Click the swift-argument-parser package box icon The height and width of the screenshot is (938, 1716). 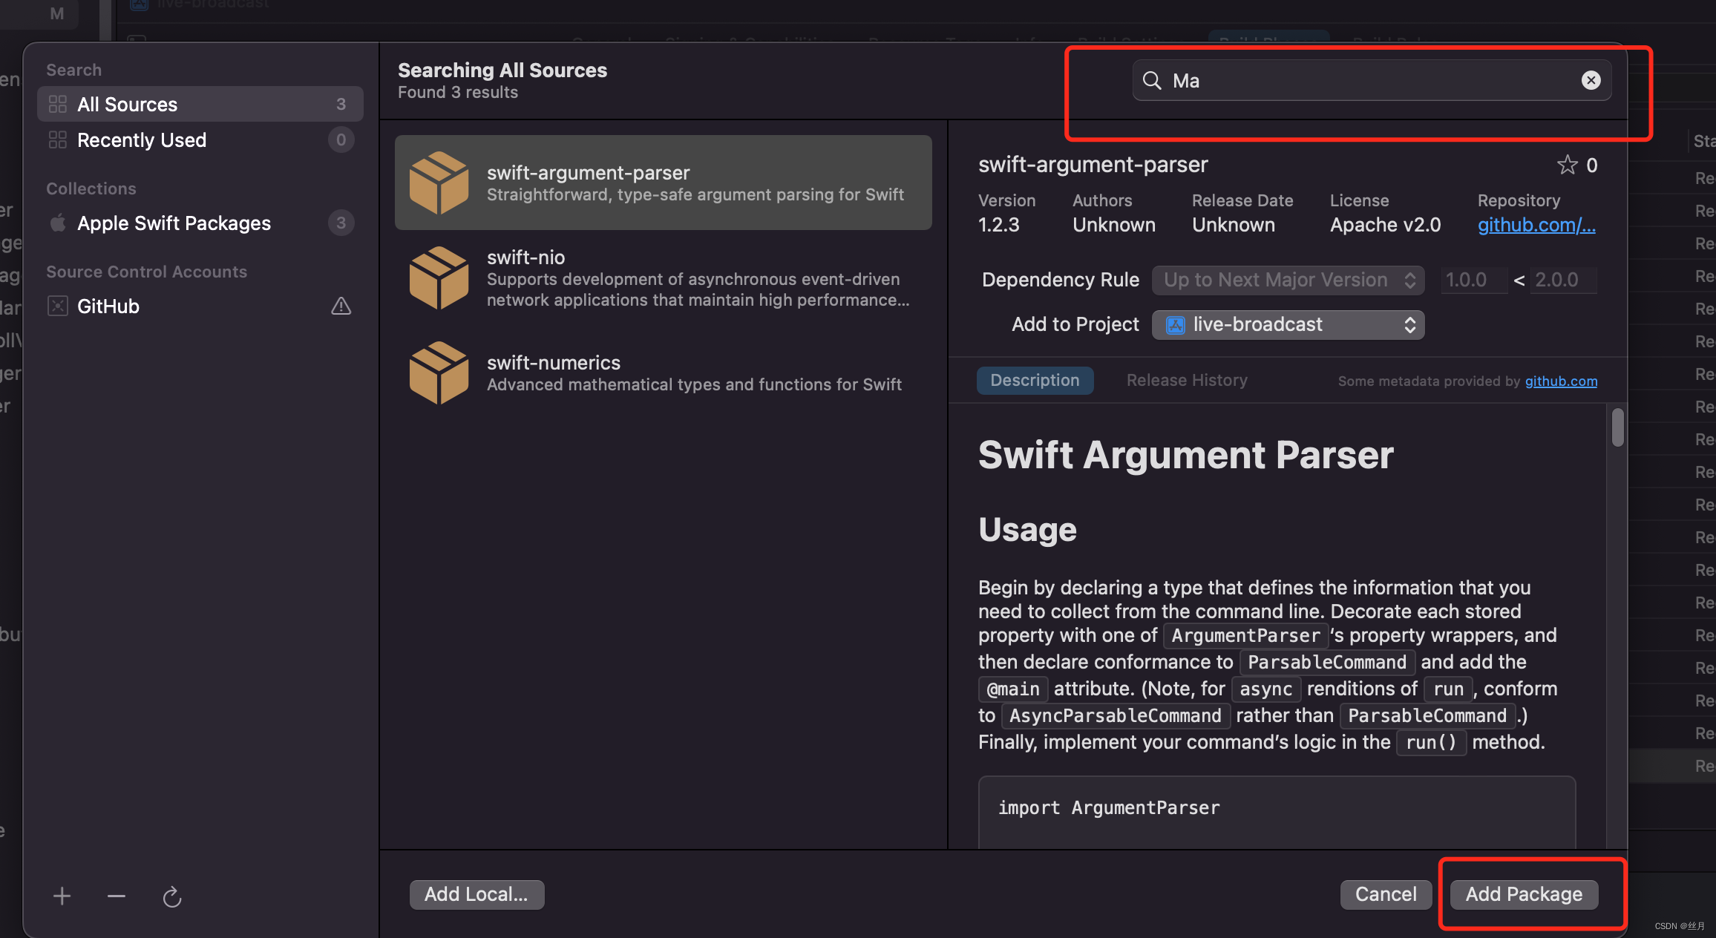point(439,183)
